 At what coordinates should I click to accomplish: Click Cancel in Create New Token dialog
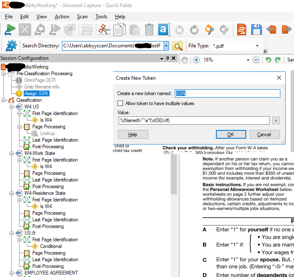click(265, 134)
